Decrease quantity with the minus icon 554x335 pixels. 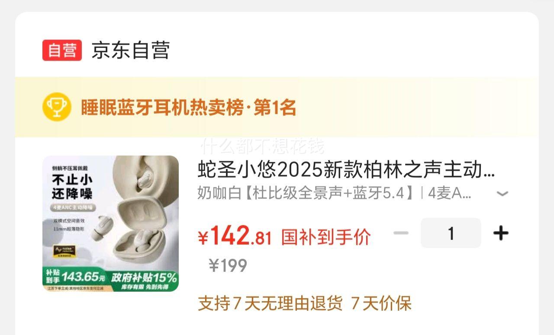(x=401, y=233)
